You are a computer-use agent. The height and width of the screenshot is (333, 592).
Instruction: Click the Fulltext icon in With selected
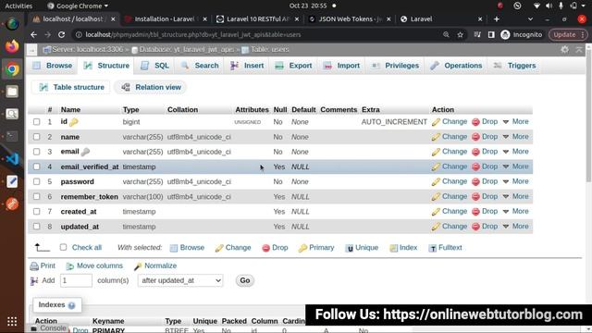tap(433, 248)
